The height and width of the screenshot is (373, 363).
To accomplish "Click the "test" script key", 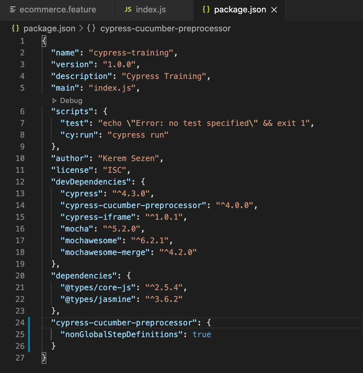I will [74, 123].
